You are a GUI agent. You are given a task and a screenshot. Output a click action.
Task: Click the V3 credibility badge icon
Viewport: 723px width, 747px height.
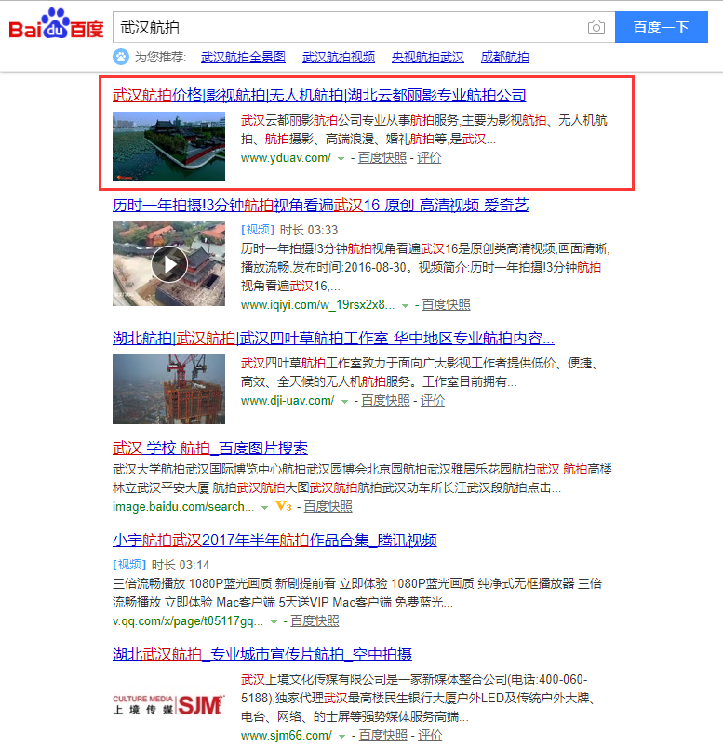pyautogui.click(x=284, y=506)
